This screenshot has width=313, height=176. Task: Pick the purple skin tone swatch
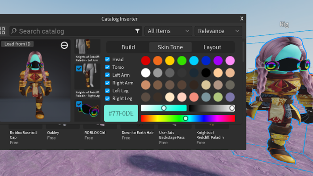tap(218, 61)
